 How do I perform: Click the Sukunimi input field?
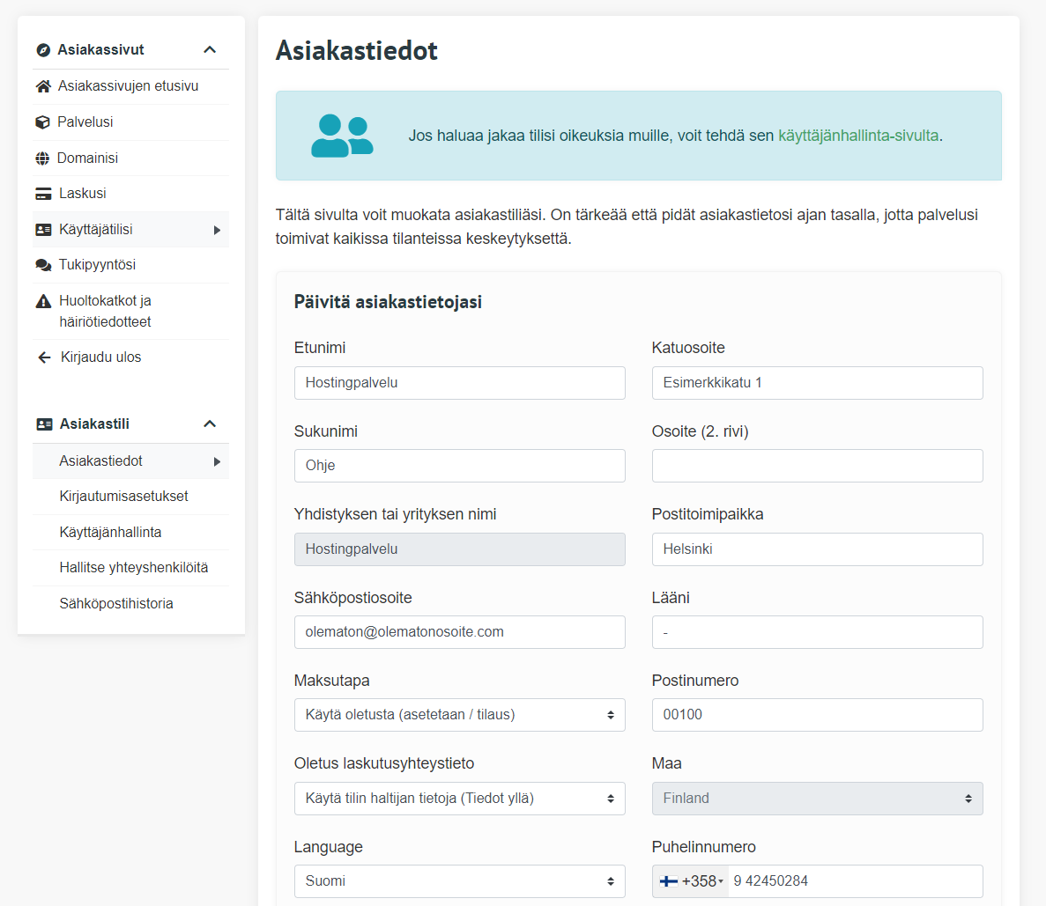460,466
